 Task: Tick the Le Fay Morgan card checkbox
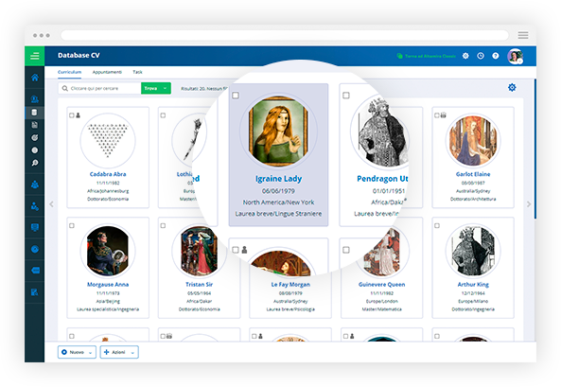236,250
